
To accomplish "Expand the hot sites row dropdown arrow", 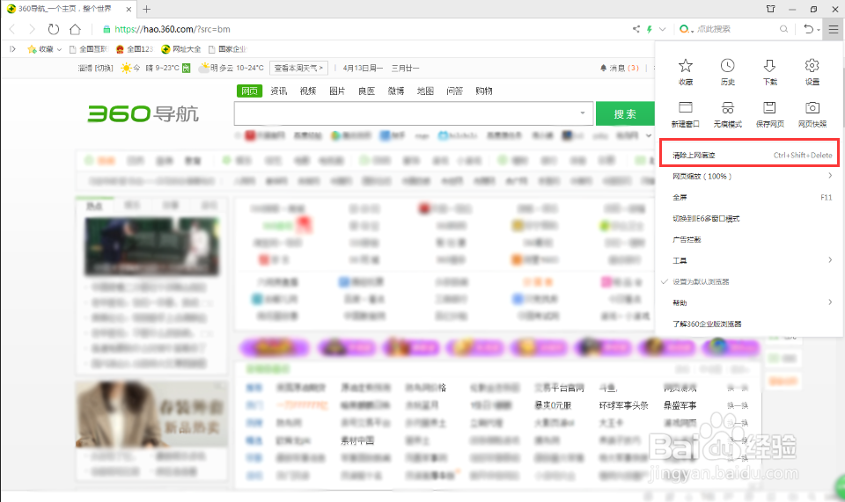I will (649, 135).
